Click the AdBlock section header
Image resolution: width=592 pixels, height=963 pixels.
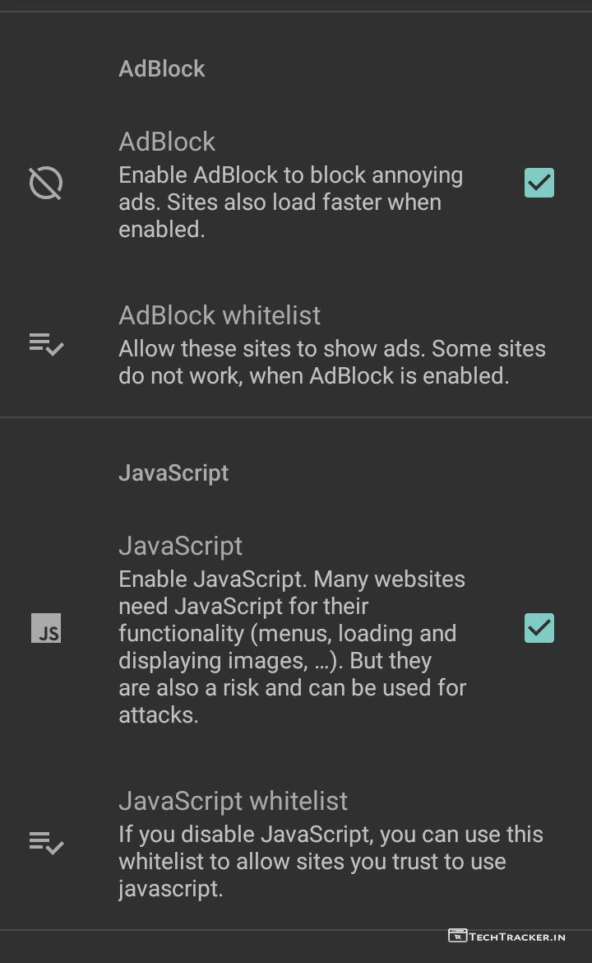pyautogui.click(x=162, y=68)
